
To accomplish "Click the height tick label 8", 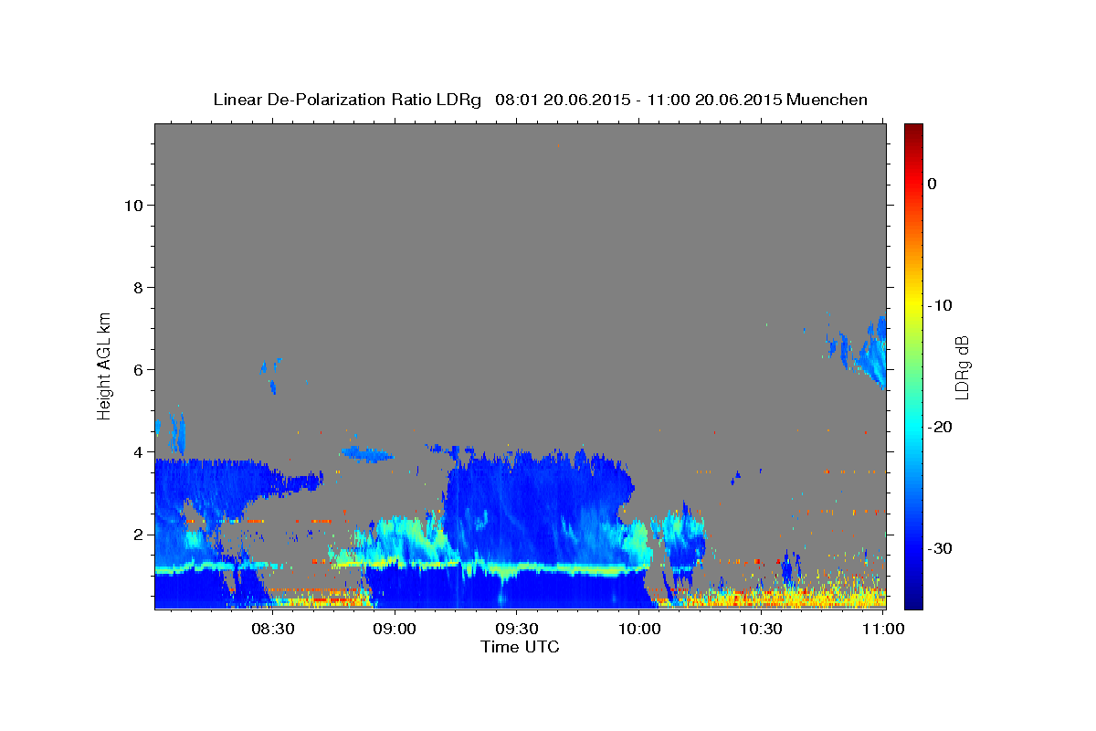I will 138,288.
